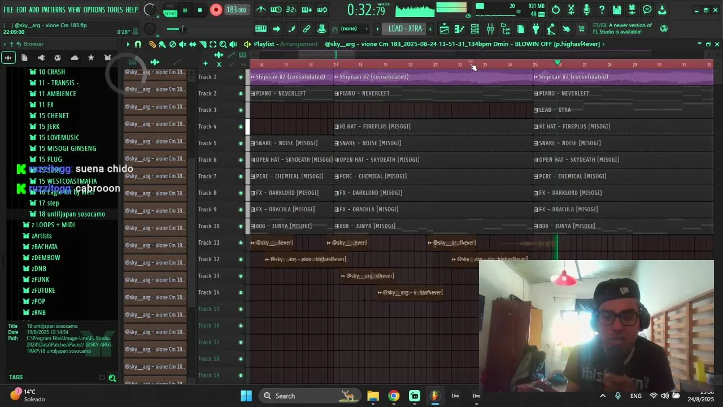Image resolution: width=723 pixels, height=407 pixels.
Task: Enable wait for input before recording
Action: 276,10
